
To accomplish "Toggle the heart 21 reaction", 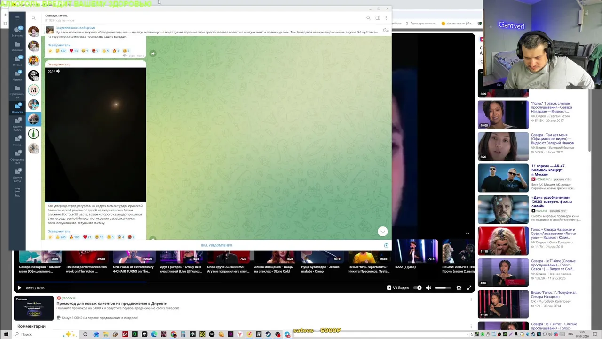I will pyautogui.click(x=87, y=237).
